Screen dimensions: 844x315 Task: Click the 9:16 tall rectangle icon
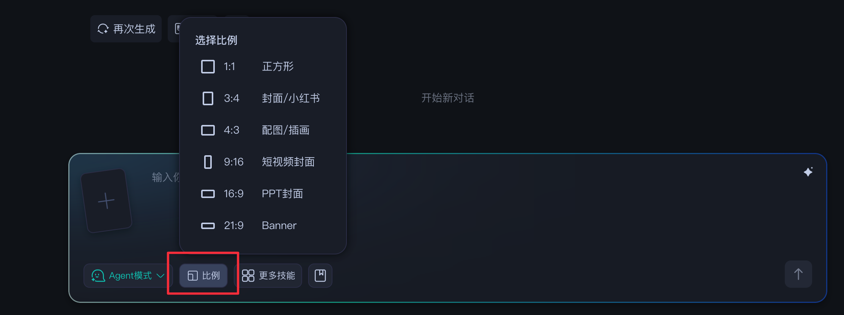[208, 162]
